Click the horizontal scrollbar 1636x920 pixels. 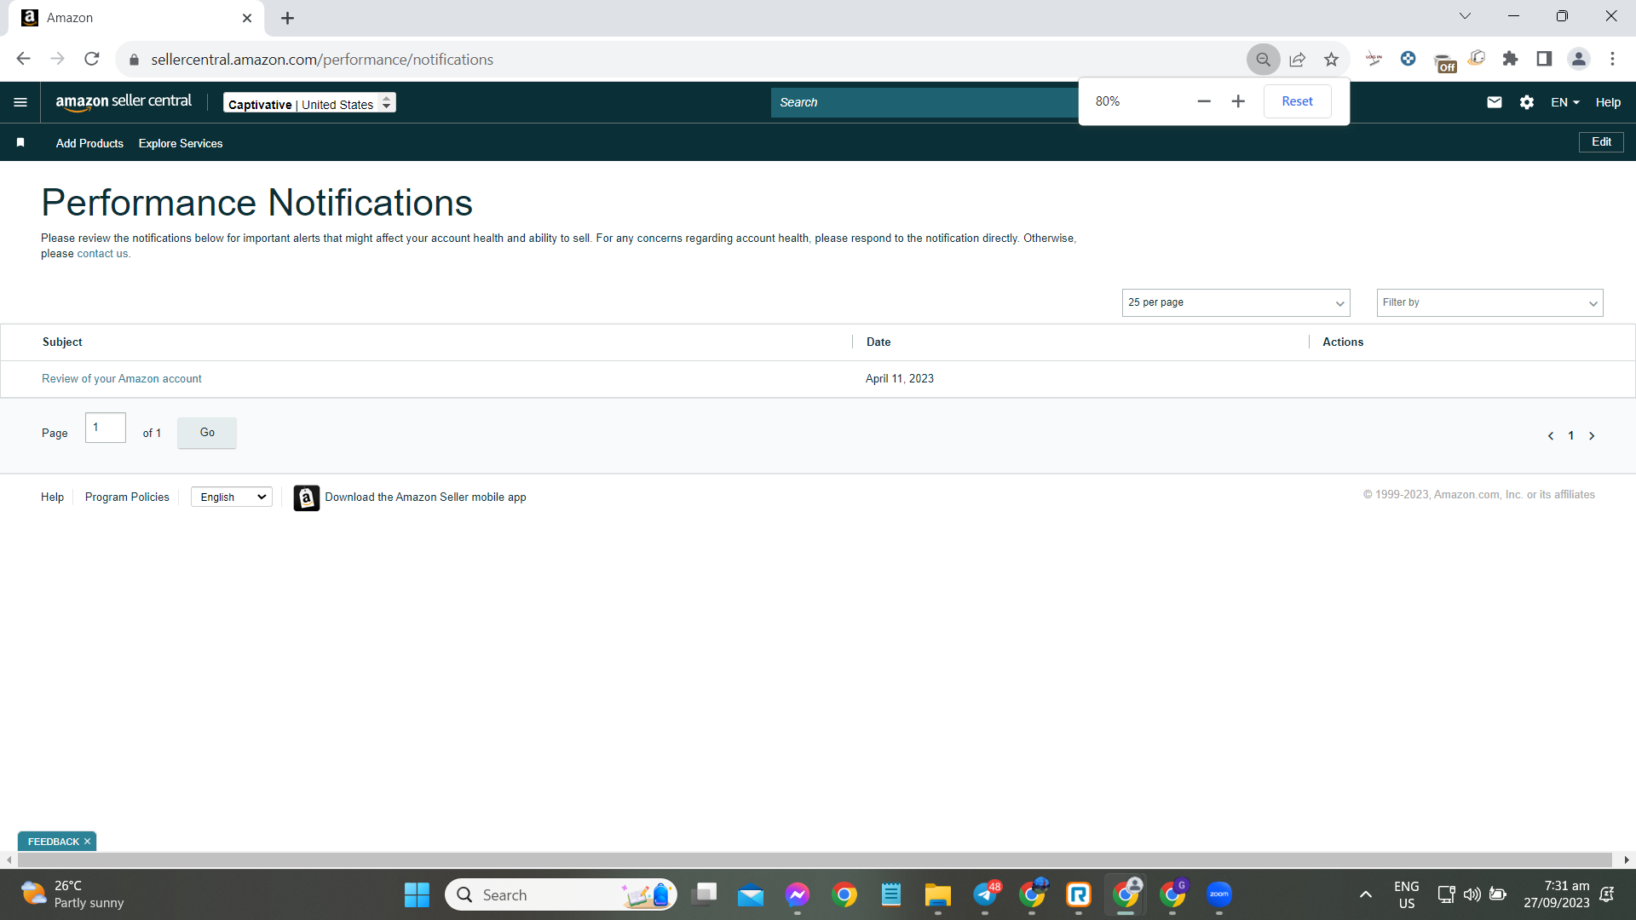click(814, 860)
